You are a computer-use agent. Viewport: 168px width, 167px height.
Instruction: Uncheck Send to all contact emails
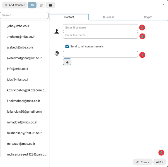(x=67, y=47)
